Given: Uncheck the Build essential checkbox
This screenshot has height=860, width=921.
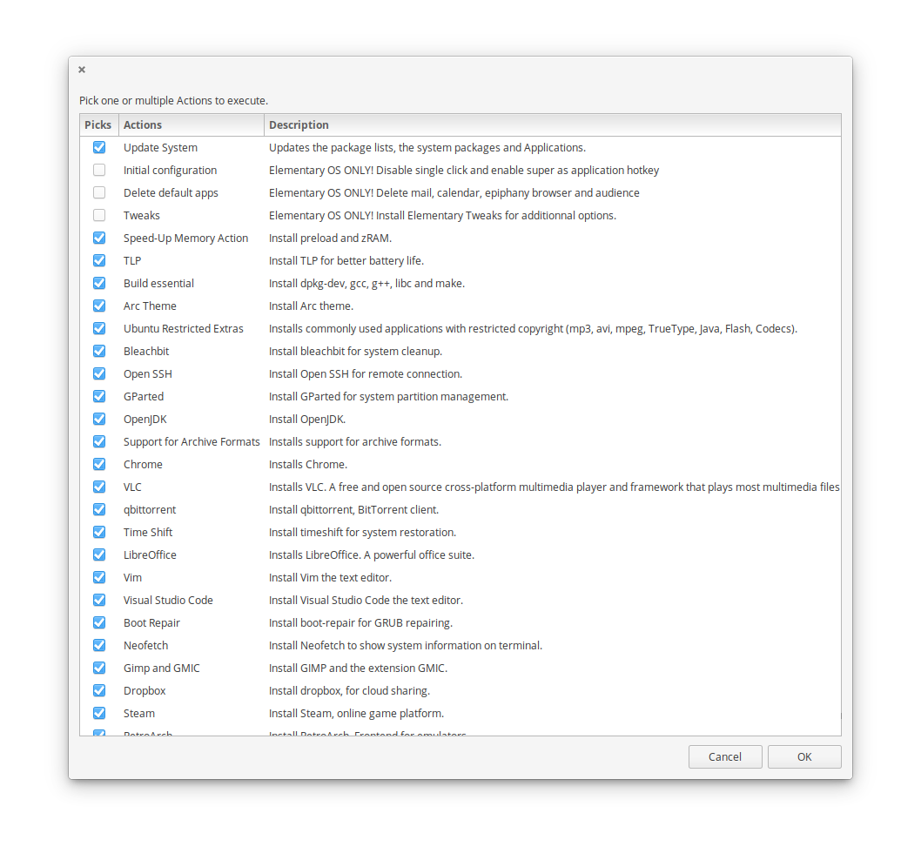Looking at the screenshot, I should (99, 283).
